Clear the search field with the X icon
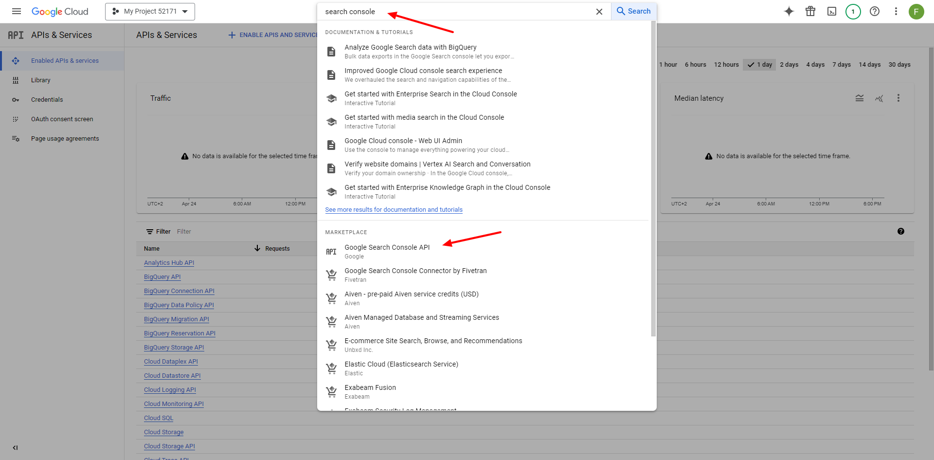 coord(599,12)
